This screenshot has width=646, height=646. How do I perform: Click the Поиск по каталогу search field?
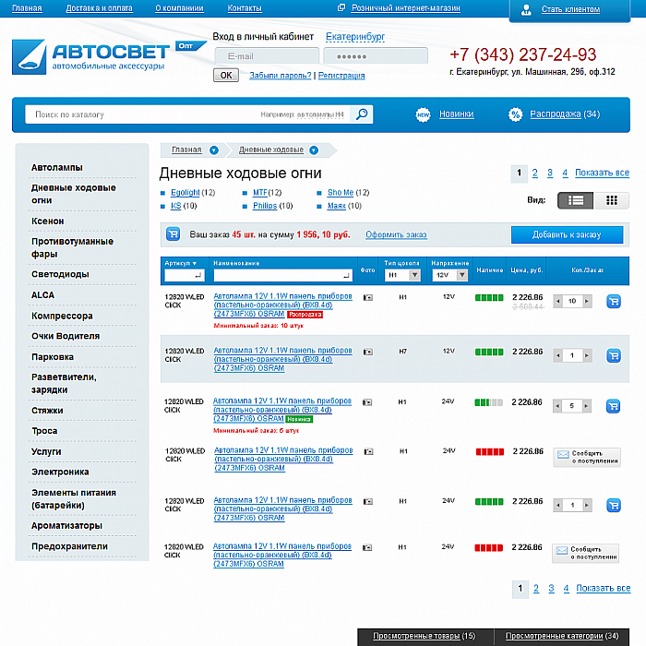pos(187,114)
